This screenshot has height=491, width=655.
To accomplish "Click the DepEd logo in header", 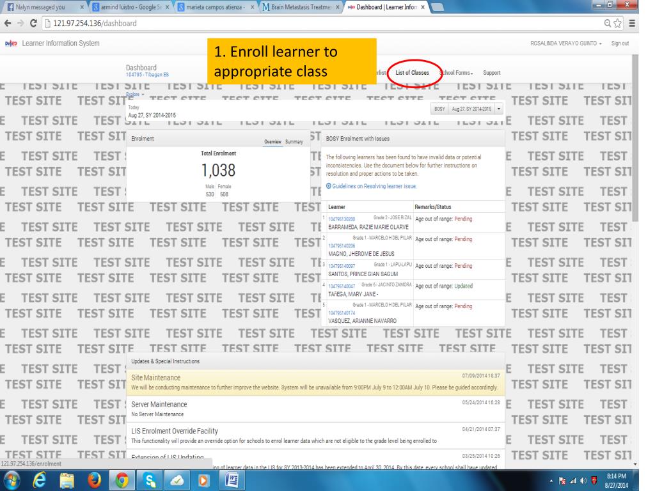I will point(11,43).
